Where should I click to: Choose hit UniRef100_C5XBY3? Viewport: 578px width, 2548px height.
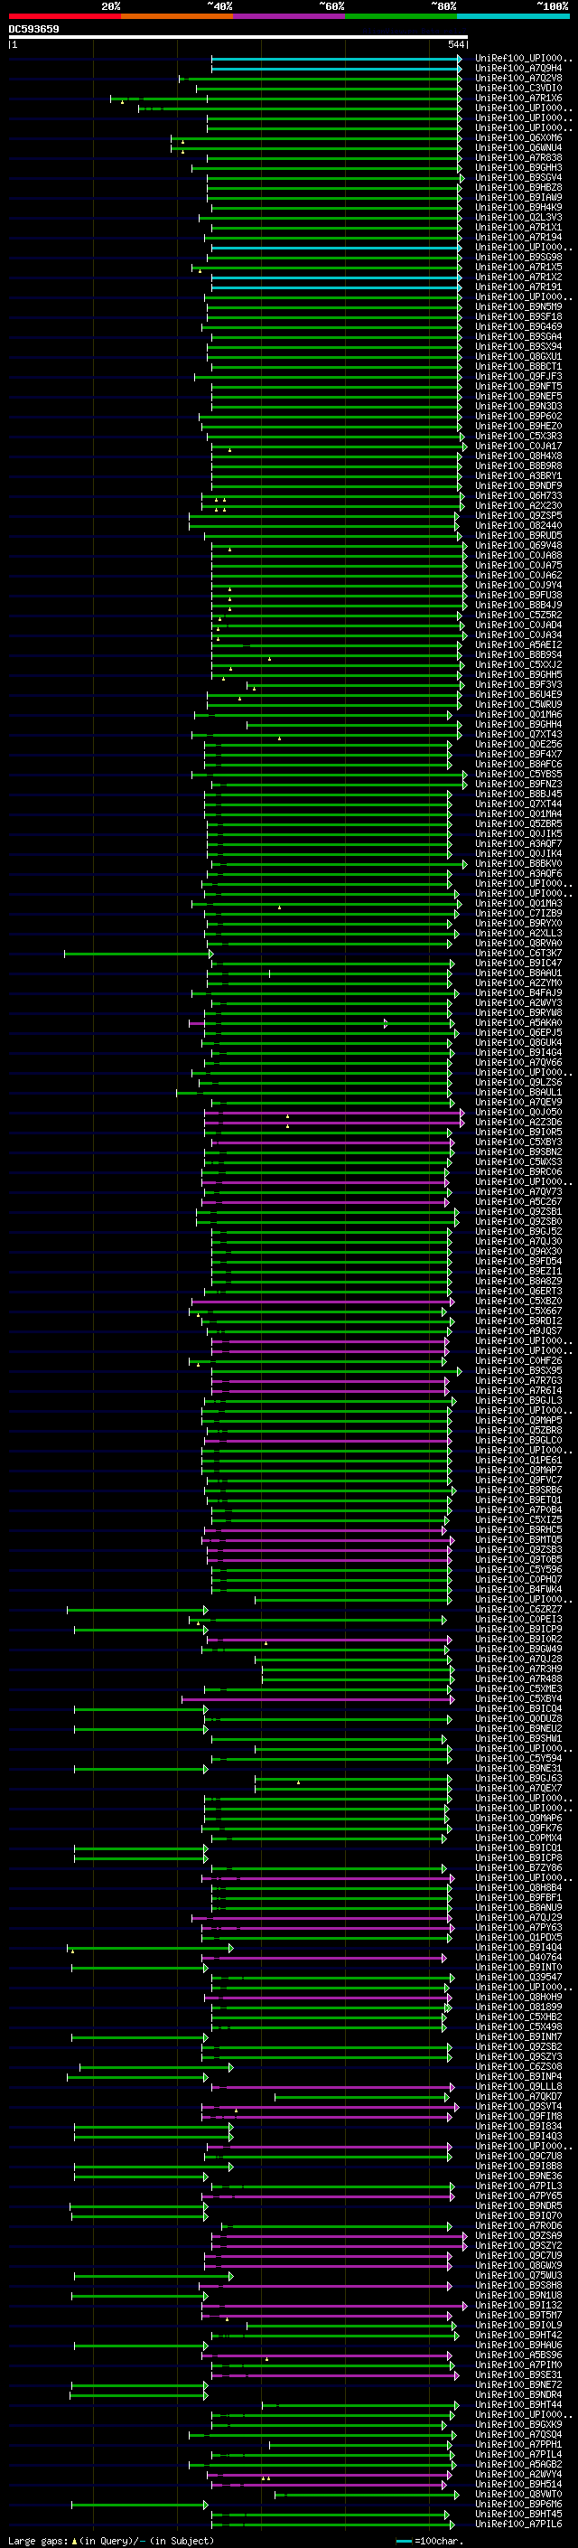point(518,1142)
